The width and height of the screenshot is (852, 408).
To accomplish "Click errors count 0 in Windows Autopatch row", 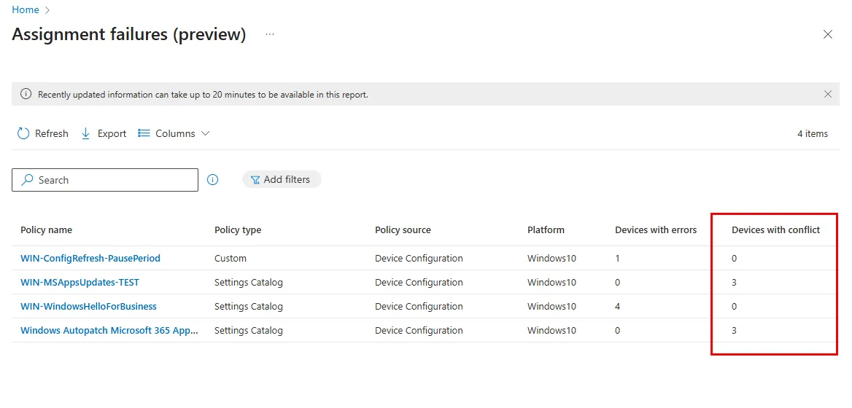I will (x=617, y=330).
